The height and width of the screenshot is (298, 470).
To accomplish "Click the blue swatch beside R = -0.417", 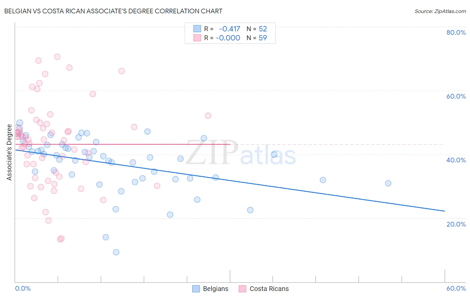I will (x=197, y=29).
